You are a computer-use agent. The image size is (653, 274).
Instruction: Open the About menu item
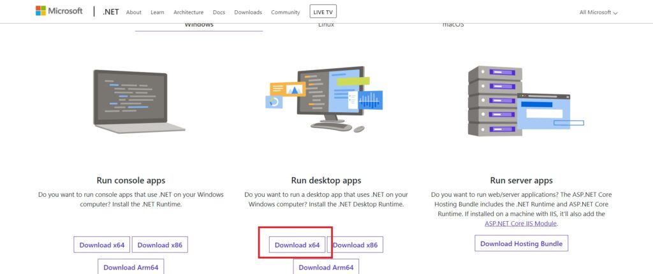(134, 13)
